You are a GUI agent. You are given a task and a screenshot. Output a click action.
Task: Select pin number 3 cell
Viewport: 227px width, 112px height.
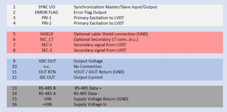click(x=14, y=18)
